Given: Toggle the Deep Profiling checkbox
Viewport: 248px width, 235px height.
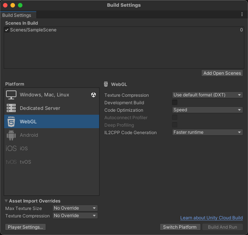Looking at the screenshot, I should coord(175,125).
